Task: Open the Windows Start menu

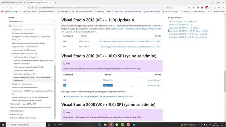Action: point(3,125)
